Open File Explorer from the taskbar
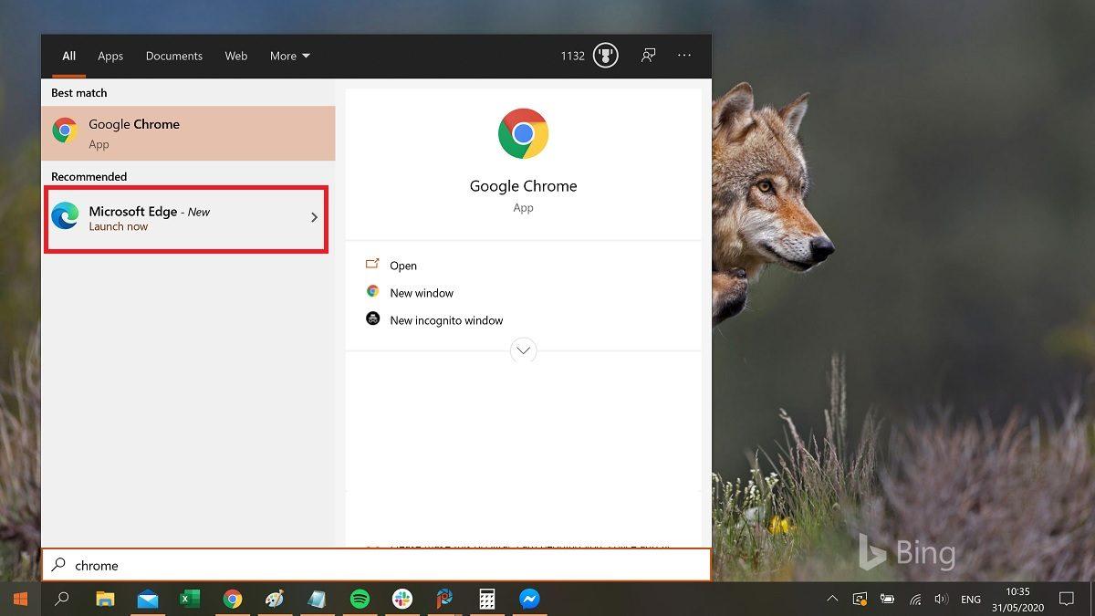The image size is (1095, 616). pyautogui.click(x=105, y=600)
